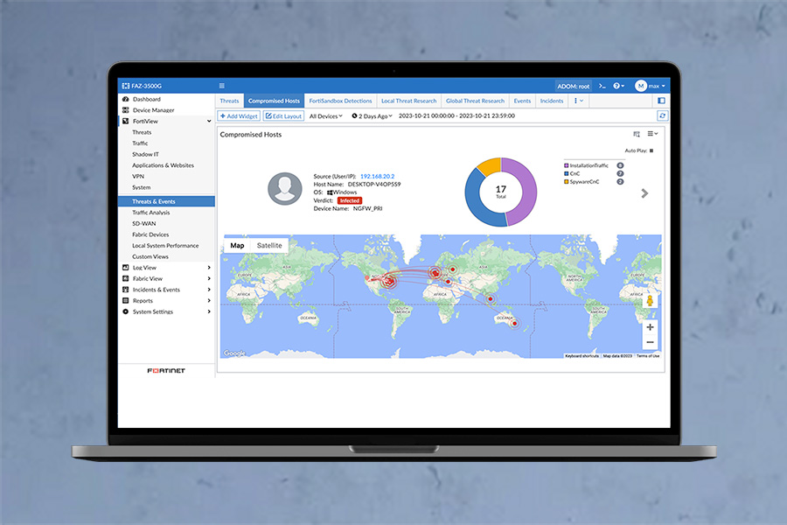Open the 2 Days Ago time dropdown
Screen dimensions: 787x525
point(372,116)
